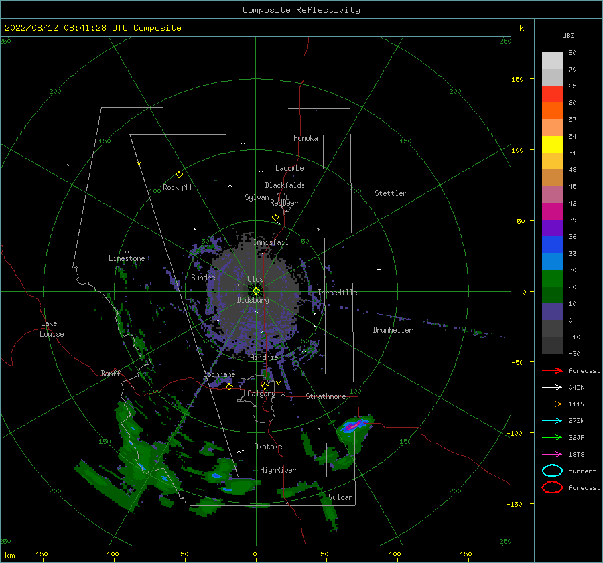Image resolution: width=603 pixels, height=563 pixels.
Task: Click the magenta storm cell southeast of Strathmore
Action: click(x=354, y=425)
